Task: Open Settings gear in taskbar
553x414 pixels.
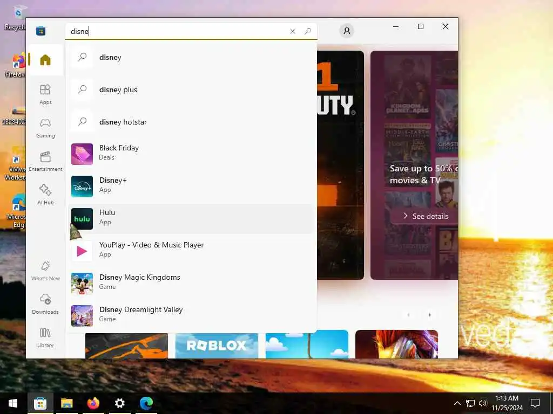Action: (119, 403)
